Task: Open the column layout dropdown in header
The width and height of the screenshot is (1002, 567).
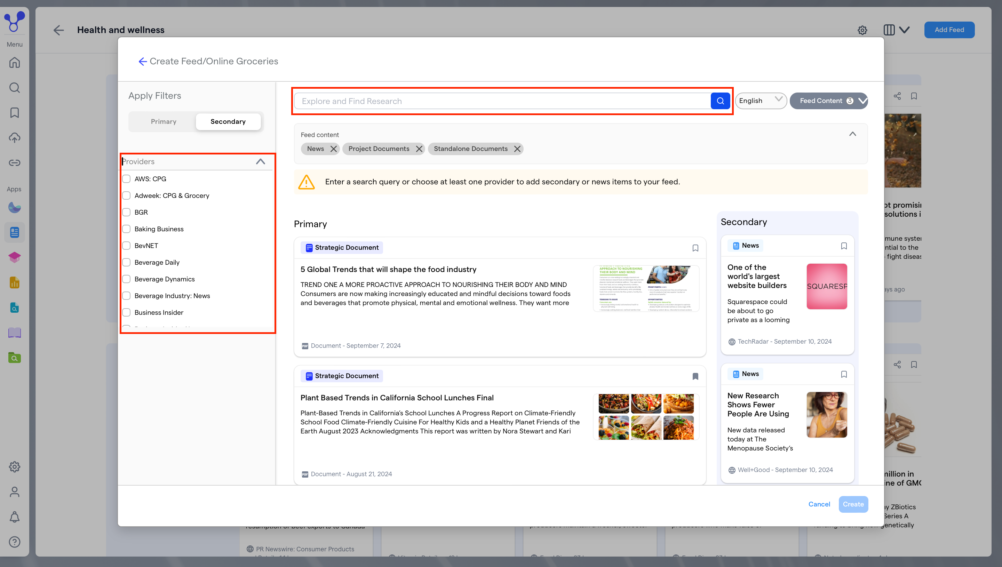Action: (x=897, y=30)
